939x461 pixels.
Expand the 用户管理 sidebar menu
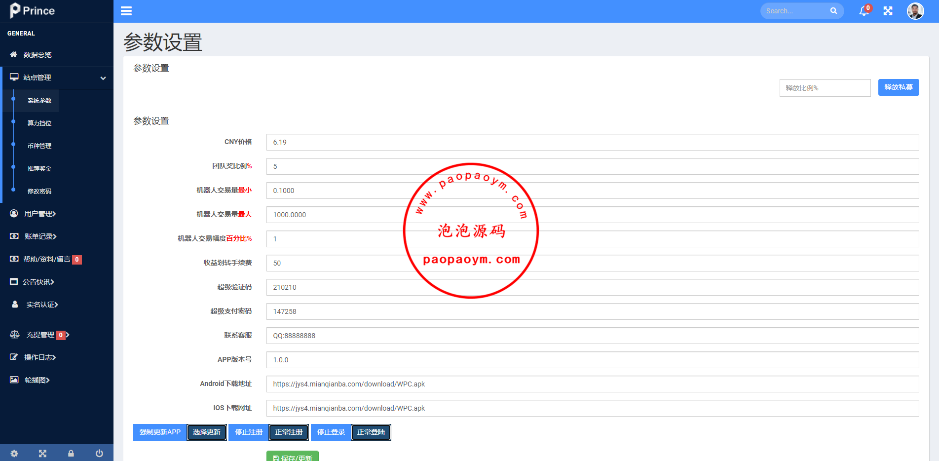[40, 214]
